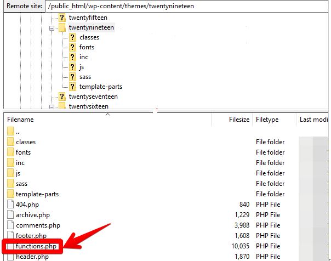Select the classes folder icon in file list

(x=11, y=142)
